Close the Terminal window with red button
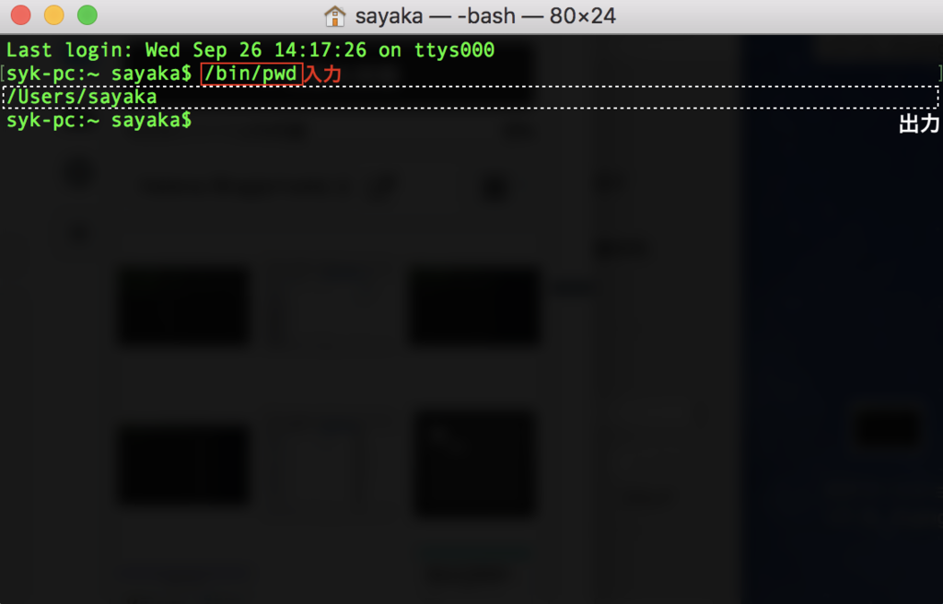Image resolution: width=943 pixels, height=604 pixels. [21, 15]
